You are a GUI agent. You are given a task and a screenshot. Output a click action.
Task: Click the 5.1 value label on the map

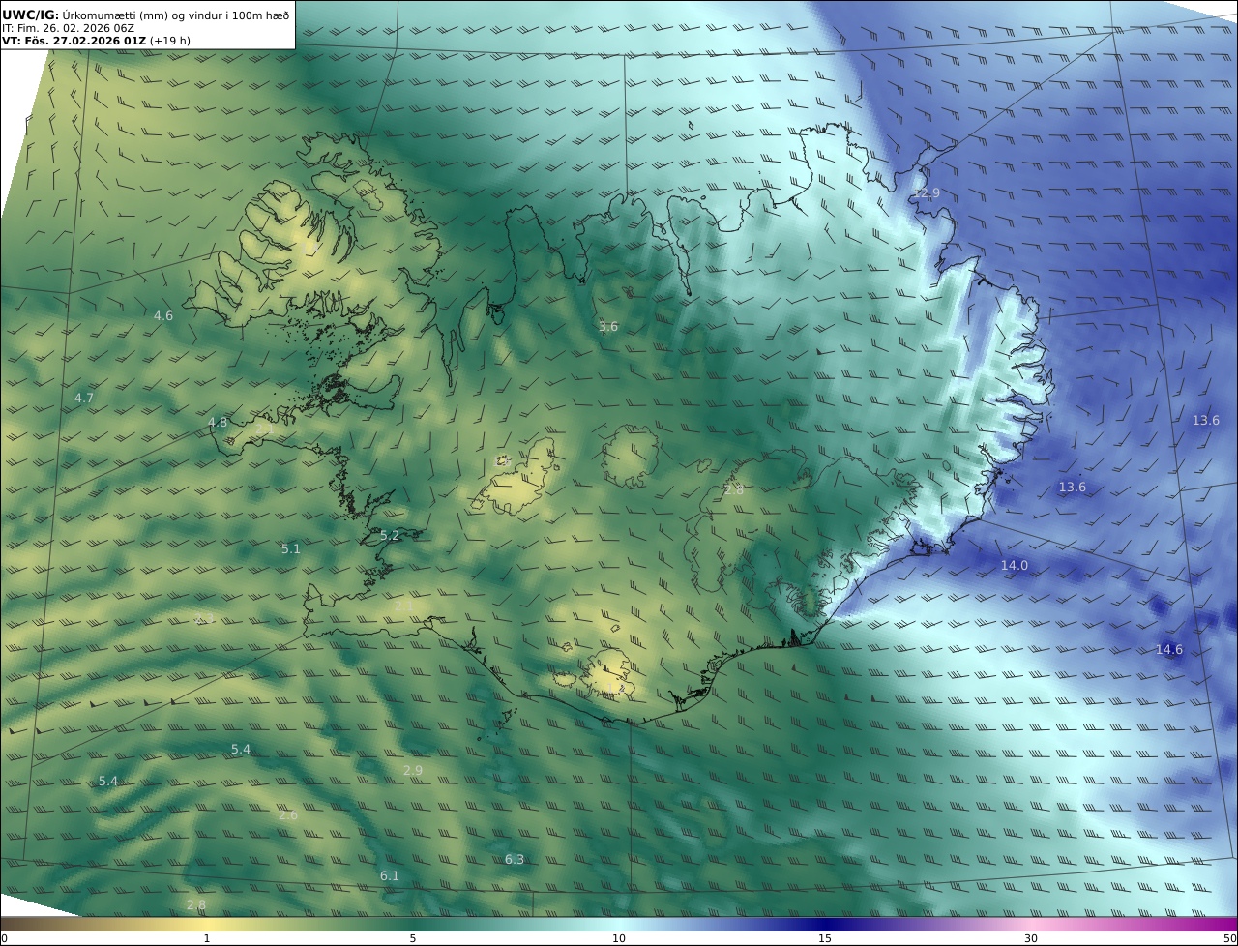291,548
